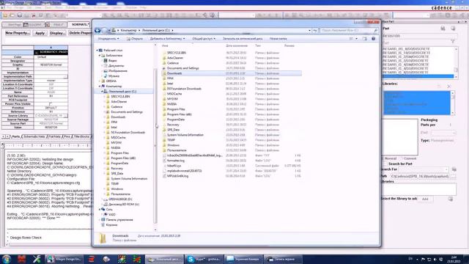The image size is (469, 264).
Task: Collapse Локальный диск (C:) tree node
Action: click(x=102, y=91)
